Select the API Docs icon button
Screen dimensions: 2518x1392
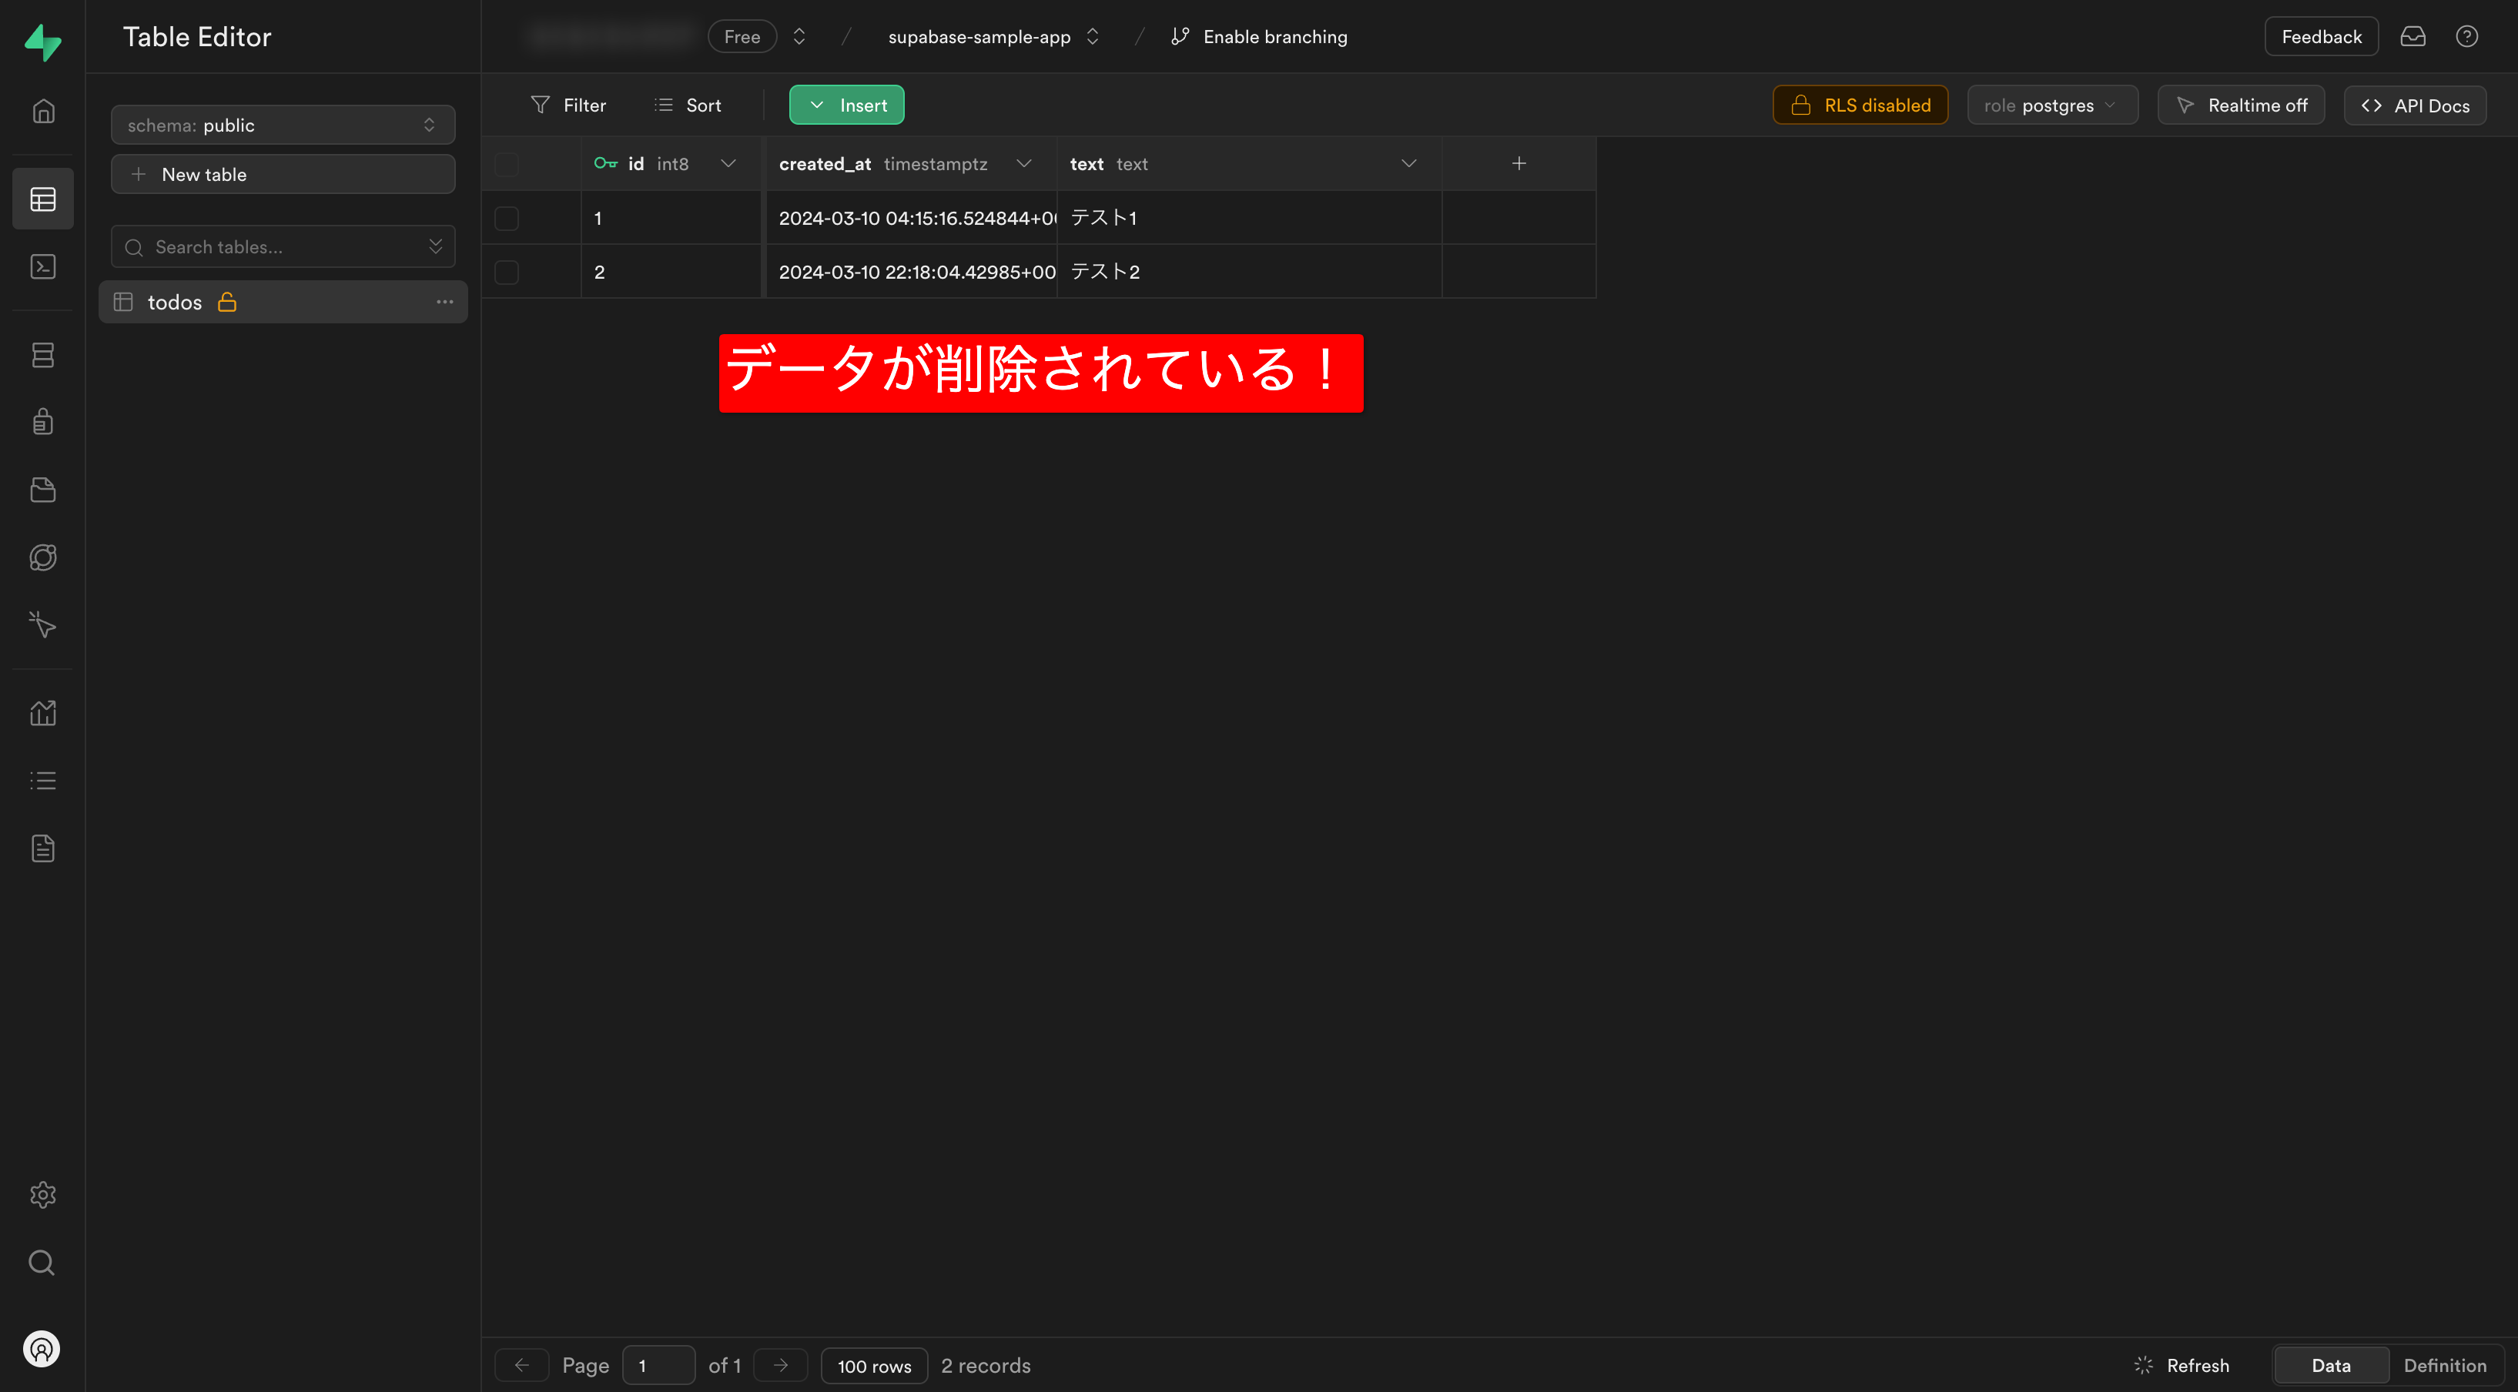2417,105
